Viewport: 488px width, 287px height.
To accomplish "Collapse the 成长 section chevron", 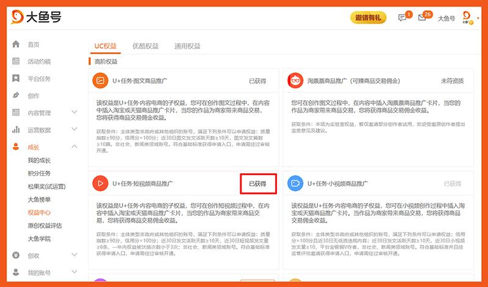I will pyautogui.click(x=74, y=146).
